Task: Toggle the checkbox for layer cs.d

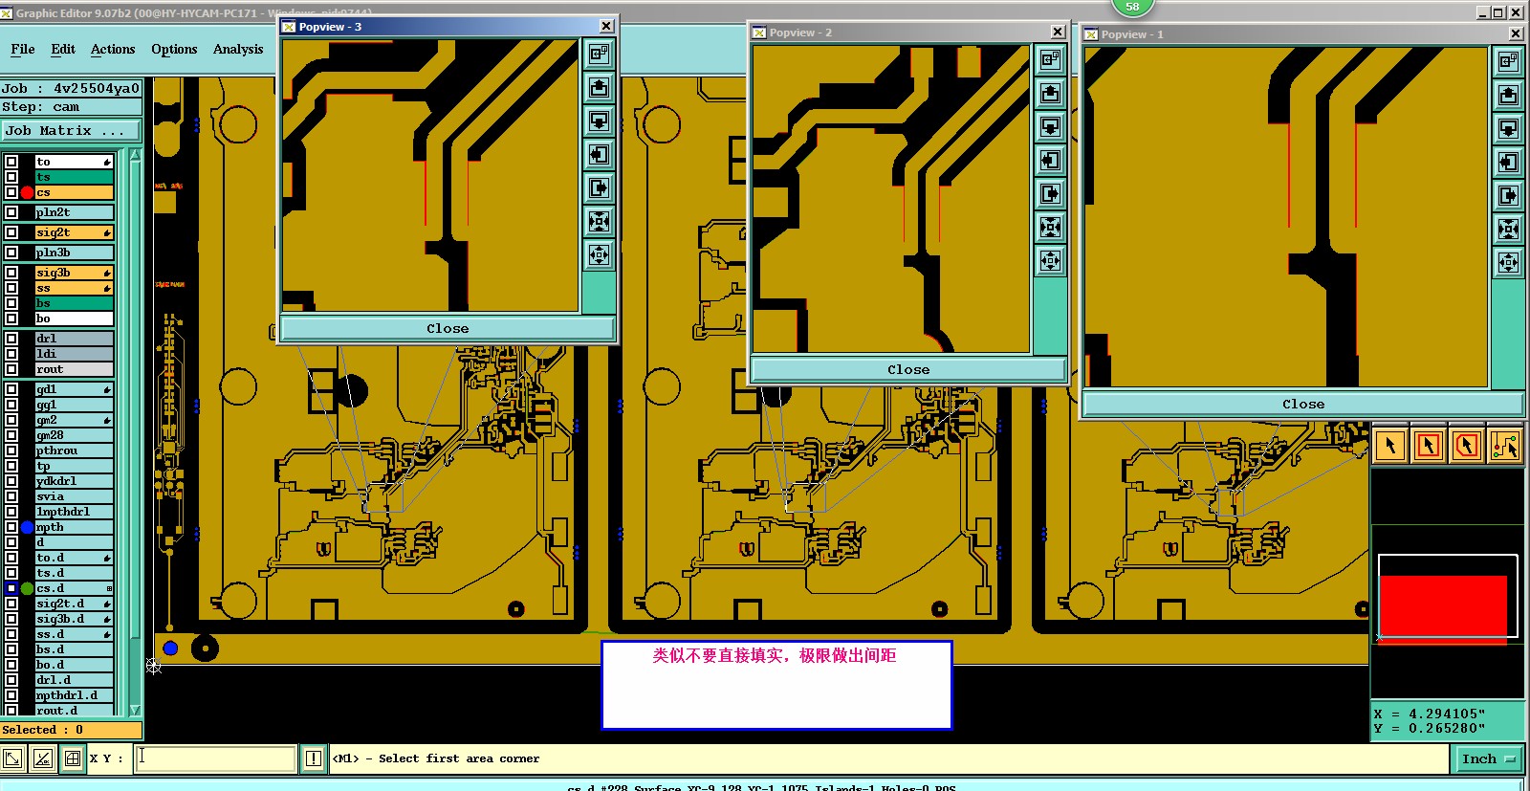Action: coord(11,588)
